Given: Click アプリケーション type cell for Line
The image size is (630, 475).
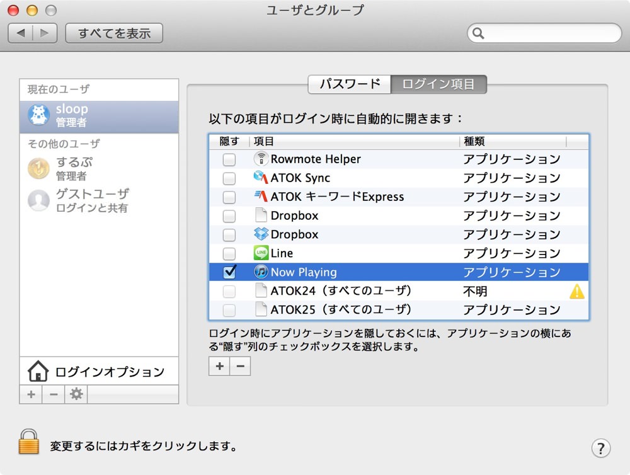Looking at the screenshot, I should point(512,253).
